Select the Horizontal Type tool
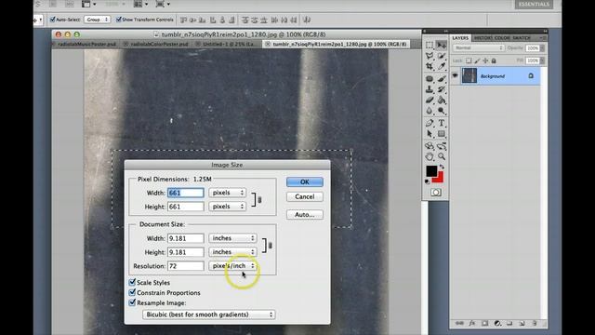The width and height of the screenshot is (595, 335). [x=442, y=124]
